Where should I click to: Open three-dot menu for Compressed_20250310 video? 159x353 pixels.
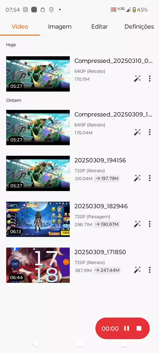pyautogui.click(x=149, y=78)
